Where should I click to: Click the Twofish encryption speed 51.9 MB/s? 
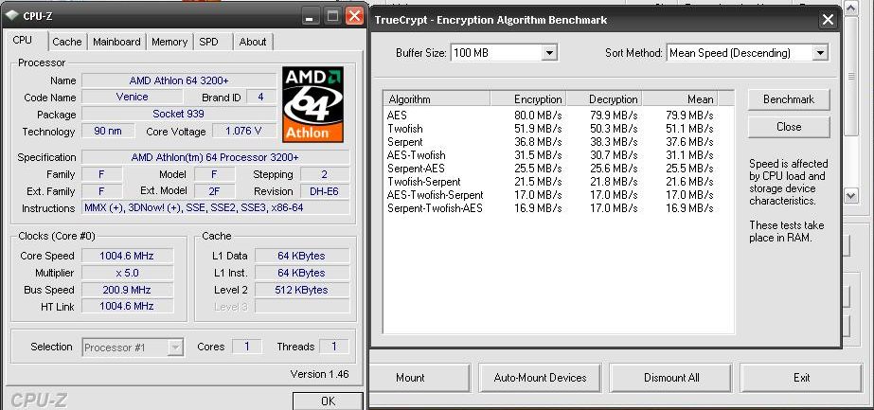coord(538,129)
